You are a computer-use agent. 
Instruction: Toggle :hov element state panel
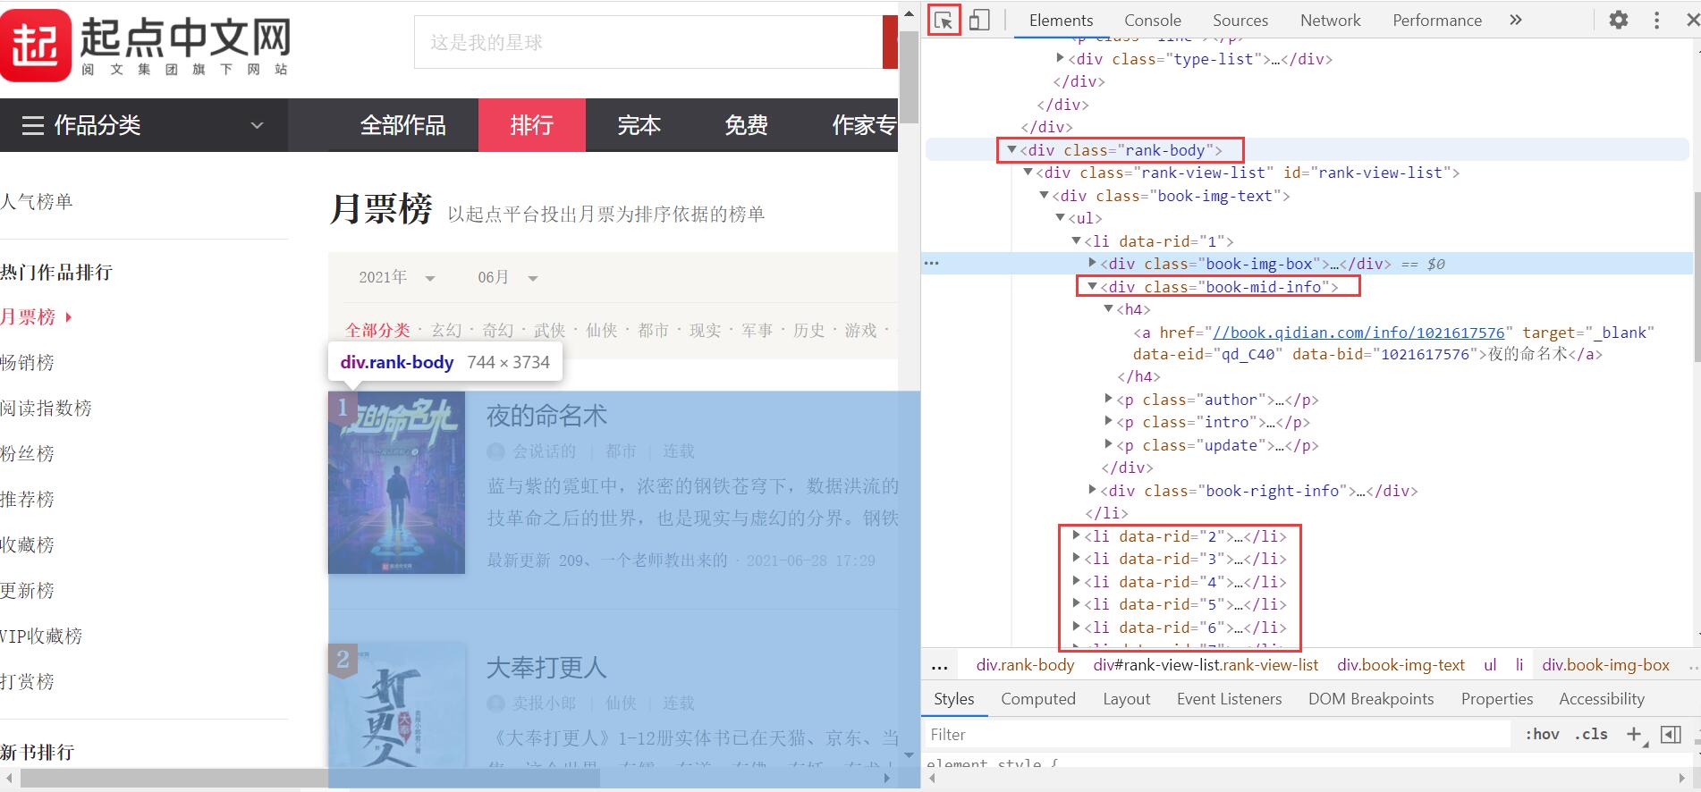1542,734
